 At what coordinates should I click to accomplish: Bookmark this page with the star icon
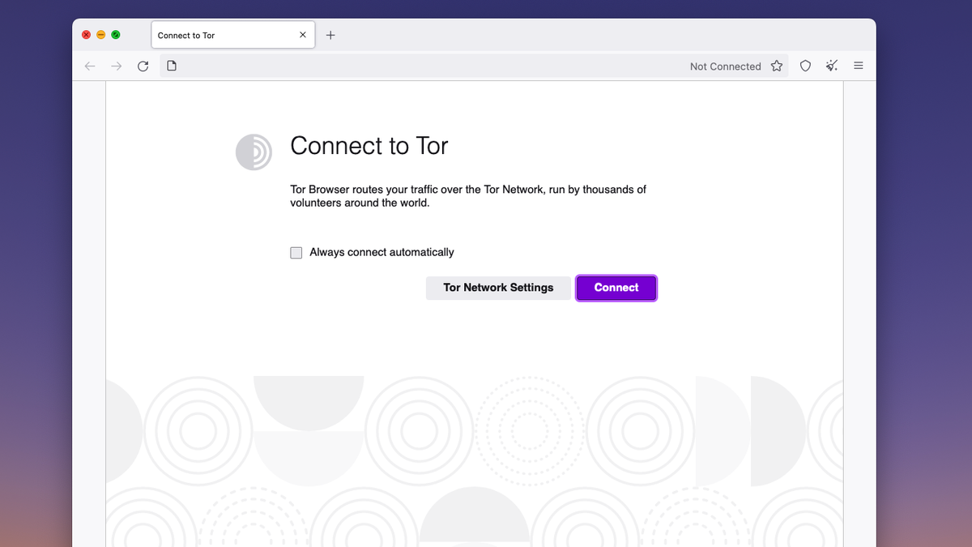(776, 66)
